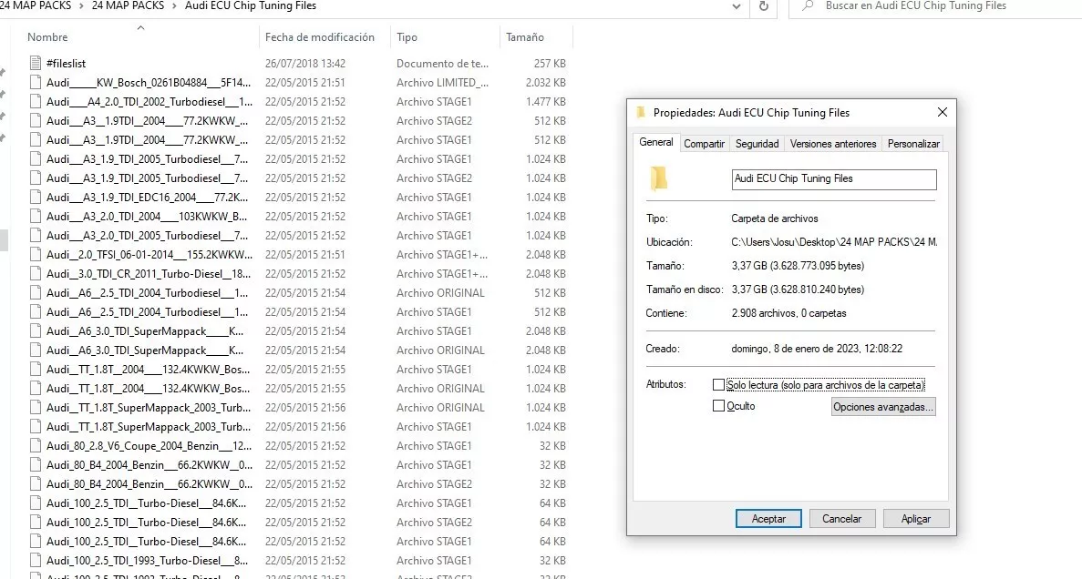Click the Audi ECU Chip Tuning Files breadcrumb
This screenshot has width=1082, height=579.
pyautogui.click(x=251, y=5)
